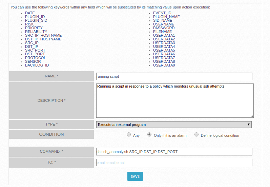Click the RISK keyword
The width and height of the screenshot is (270, 187).
(x=29, y=24)
